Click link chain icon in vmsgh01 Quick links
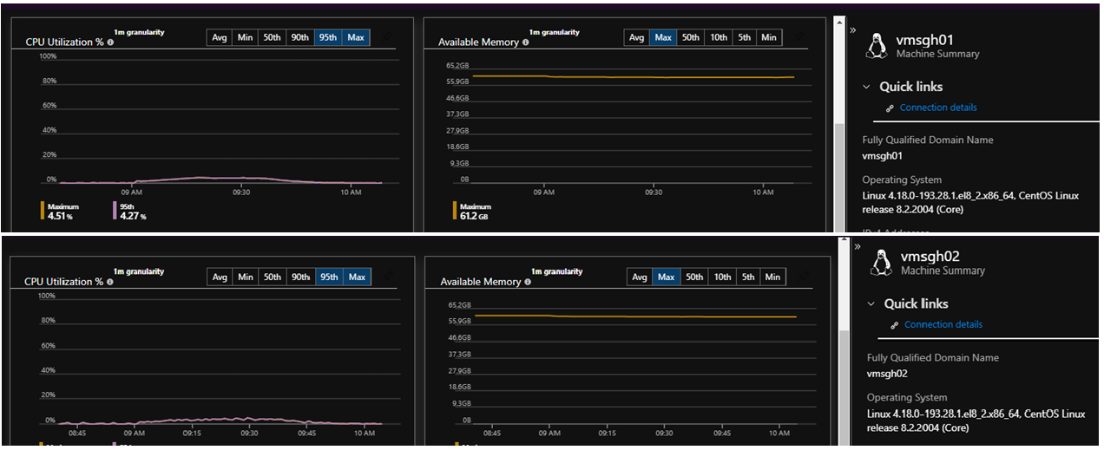This screenshot has height=450, width=1104. click(890, 108)
